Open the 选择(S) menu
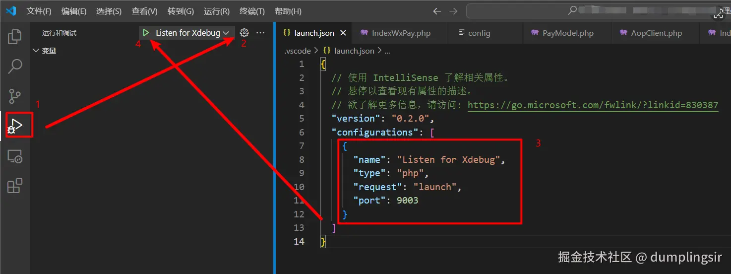This screenshot has height=274, width=731. (x=109, y=11)
